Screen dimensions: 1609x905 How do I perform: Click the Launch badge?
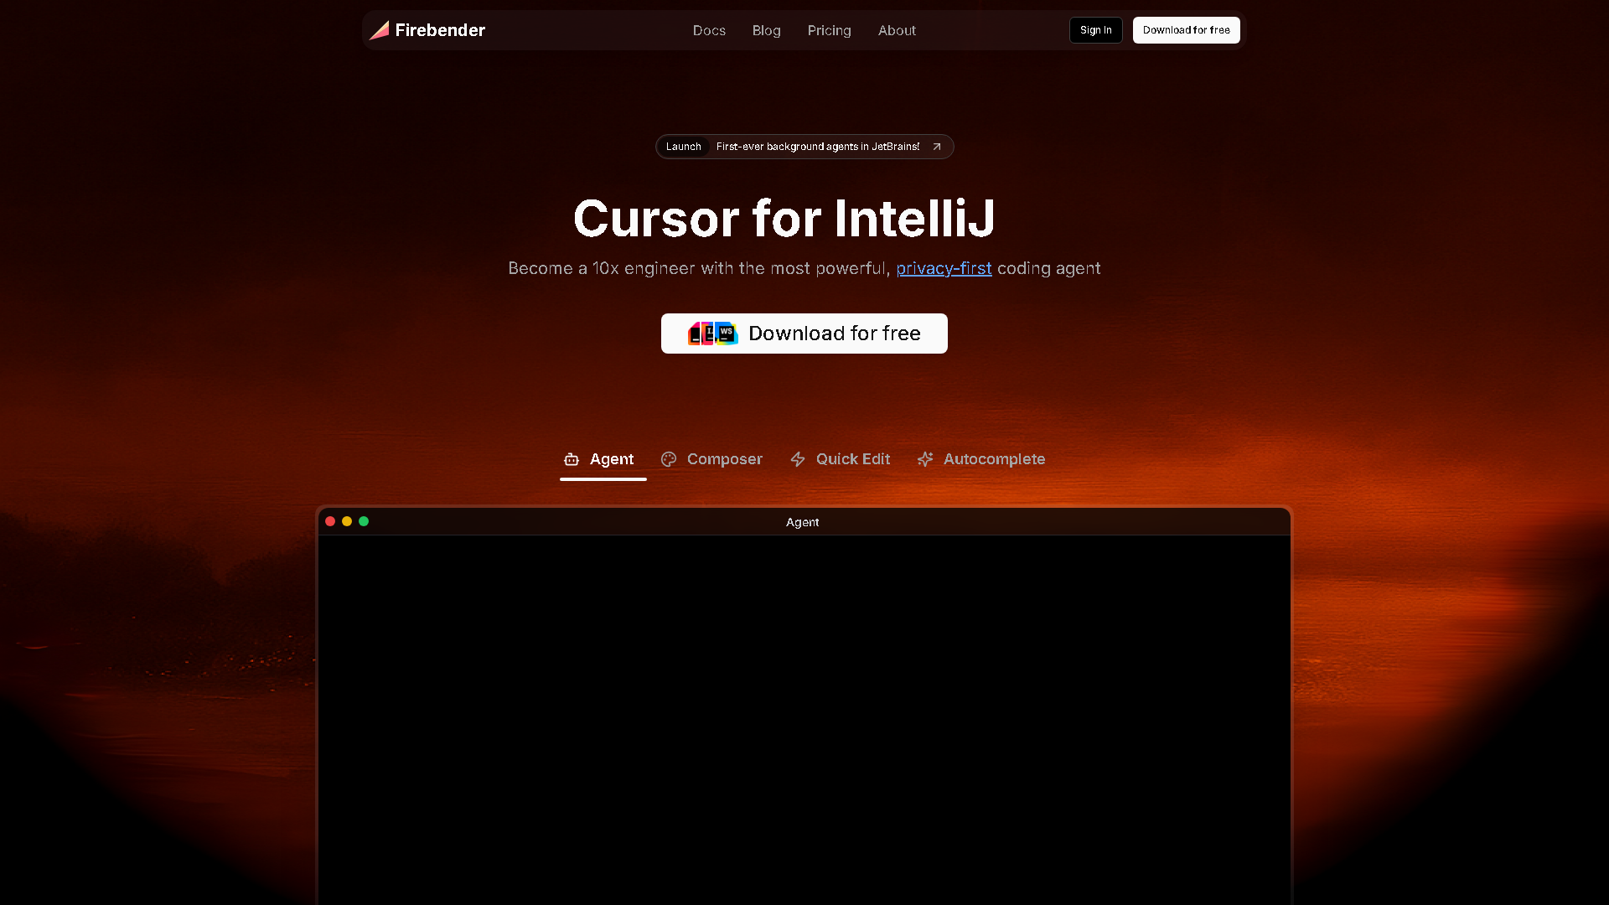pyautogui.click(x=683, y=147)
